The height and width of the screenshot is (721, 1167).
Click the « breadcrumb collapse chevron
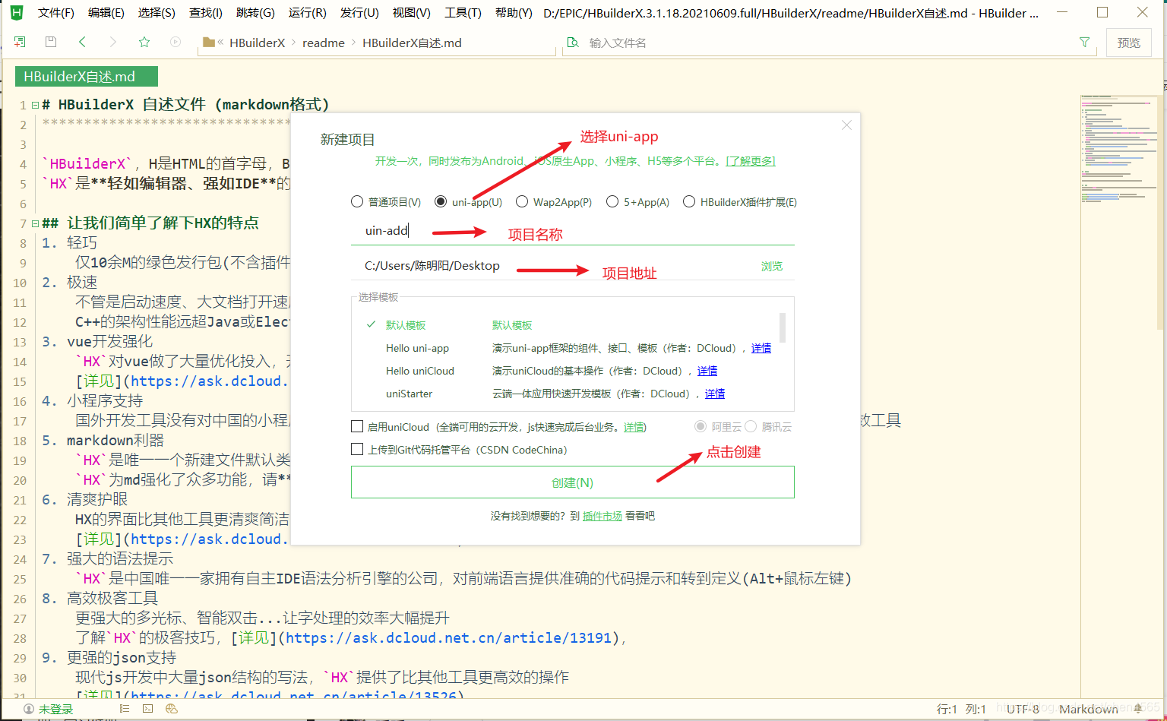(x=220, y=43)
